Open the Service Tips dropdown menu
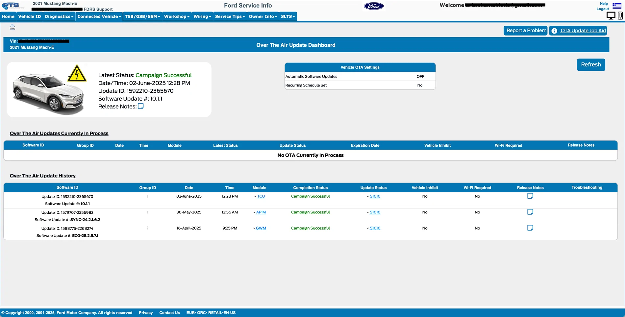Screen dimensions: 625x317 click(x=230, y=16)
